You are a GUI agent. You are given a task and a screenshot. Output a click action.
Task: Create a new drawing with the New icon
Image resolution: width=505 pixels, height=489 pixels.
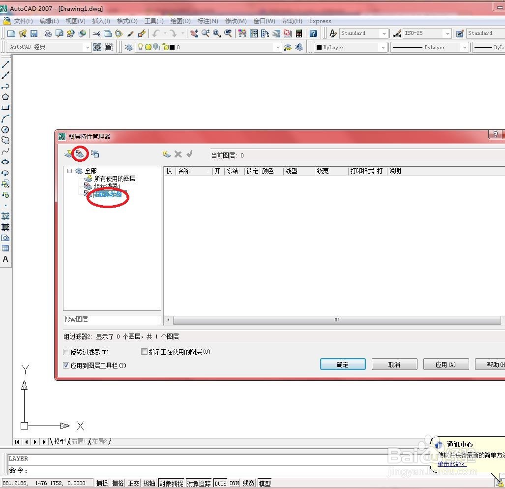tap(11, 33)
